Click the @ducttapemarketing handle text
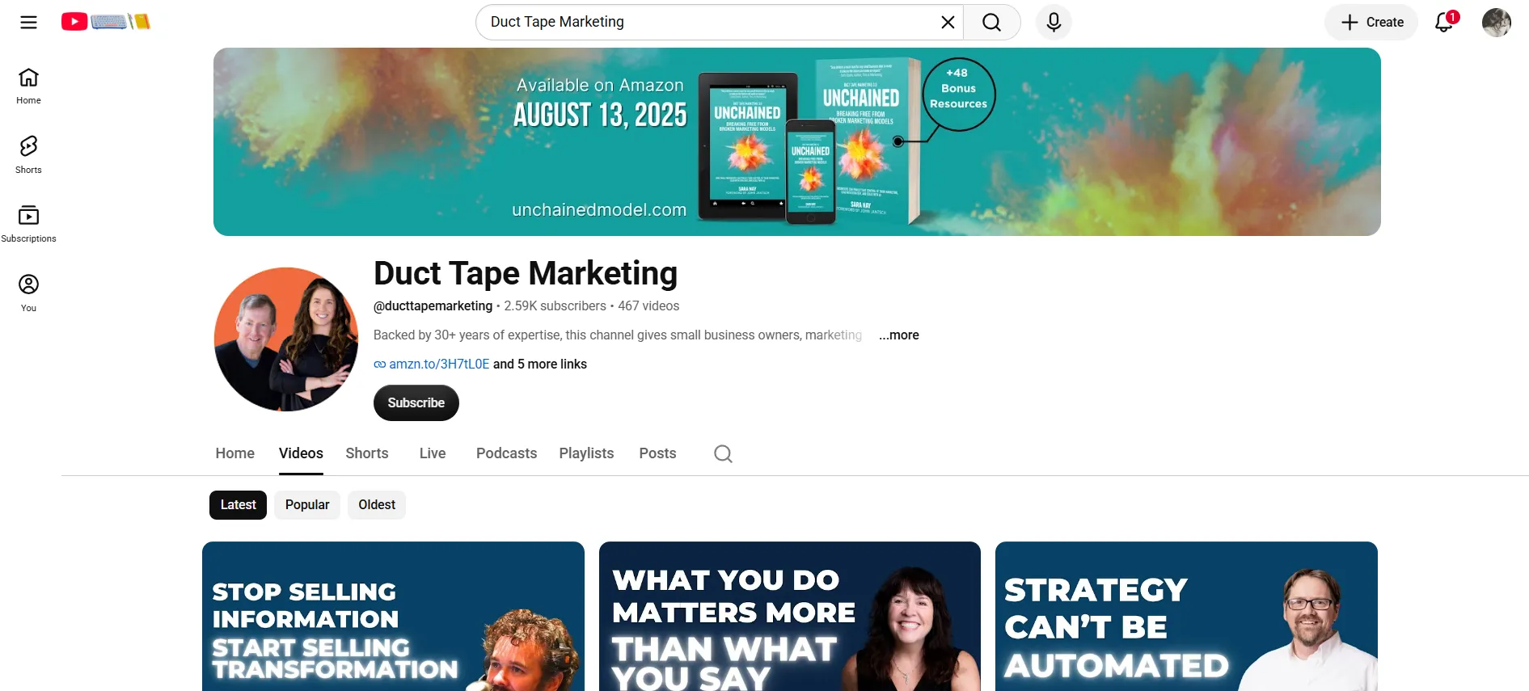This screenshot has height=691, width=1529. click(433, 305)
